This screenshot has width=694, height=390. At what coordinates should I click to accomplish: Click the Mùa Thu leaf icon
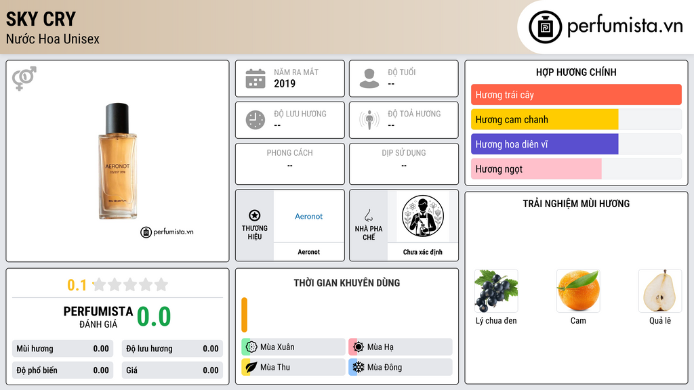click(251, 367)
